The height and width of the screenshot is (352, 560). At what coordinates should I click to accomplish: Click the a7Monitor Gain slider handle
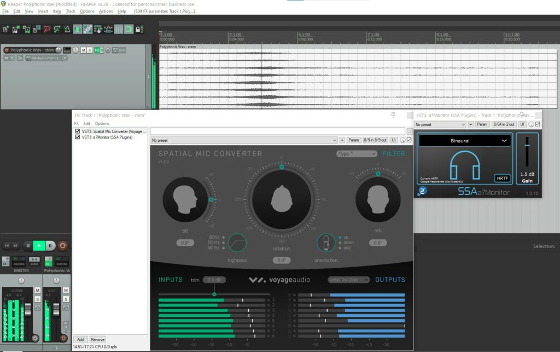click(x=527, y=145)
